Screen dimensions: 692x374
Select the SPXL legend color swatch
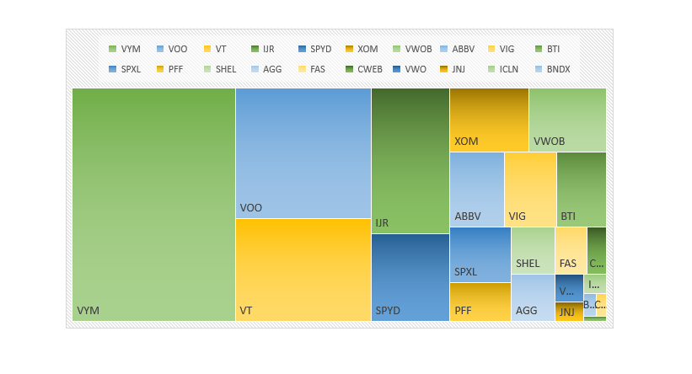[x=113, y=70]
